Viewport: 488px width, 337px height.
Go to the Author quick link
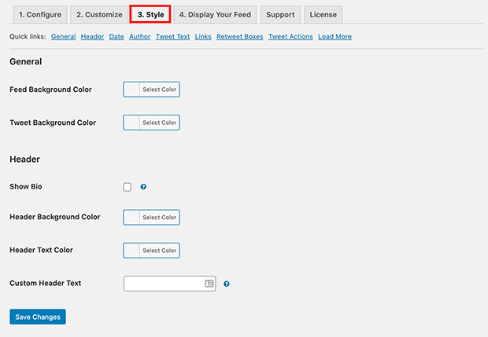pos(140,37)
